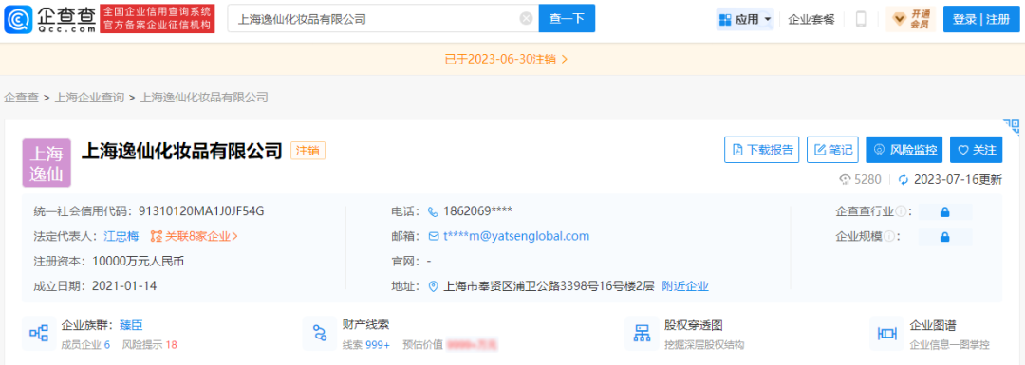Click the 登录 | 注册 button

coord(981,19)
